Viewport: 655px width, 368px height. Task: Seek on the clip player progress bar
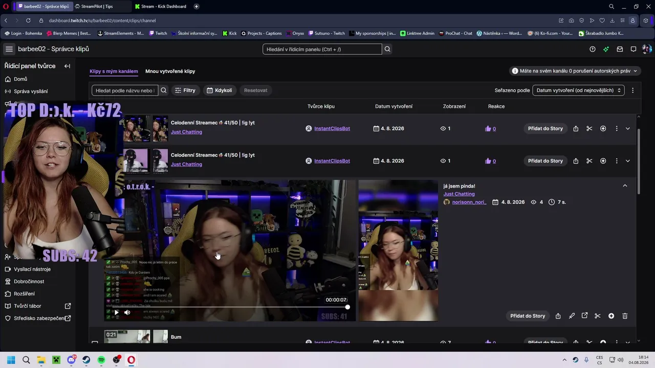[x=229, y=307]
